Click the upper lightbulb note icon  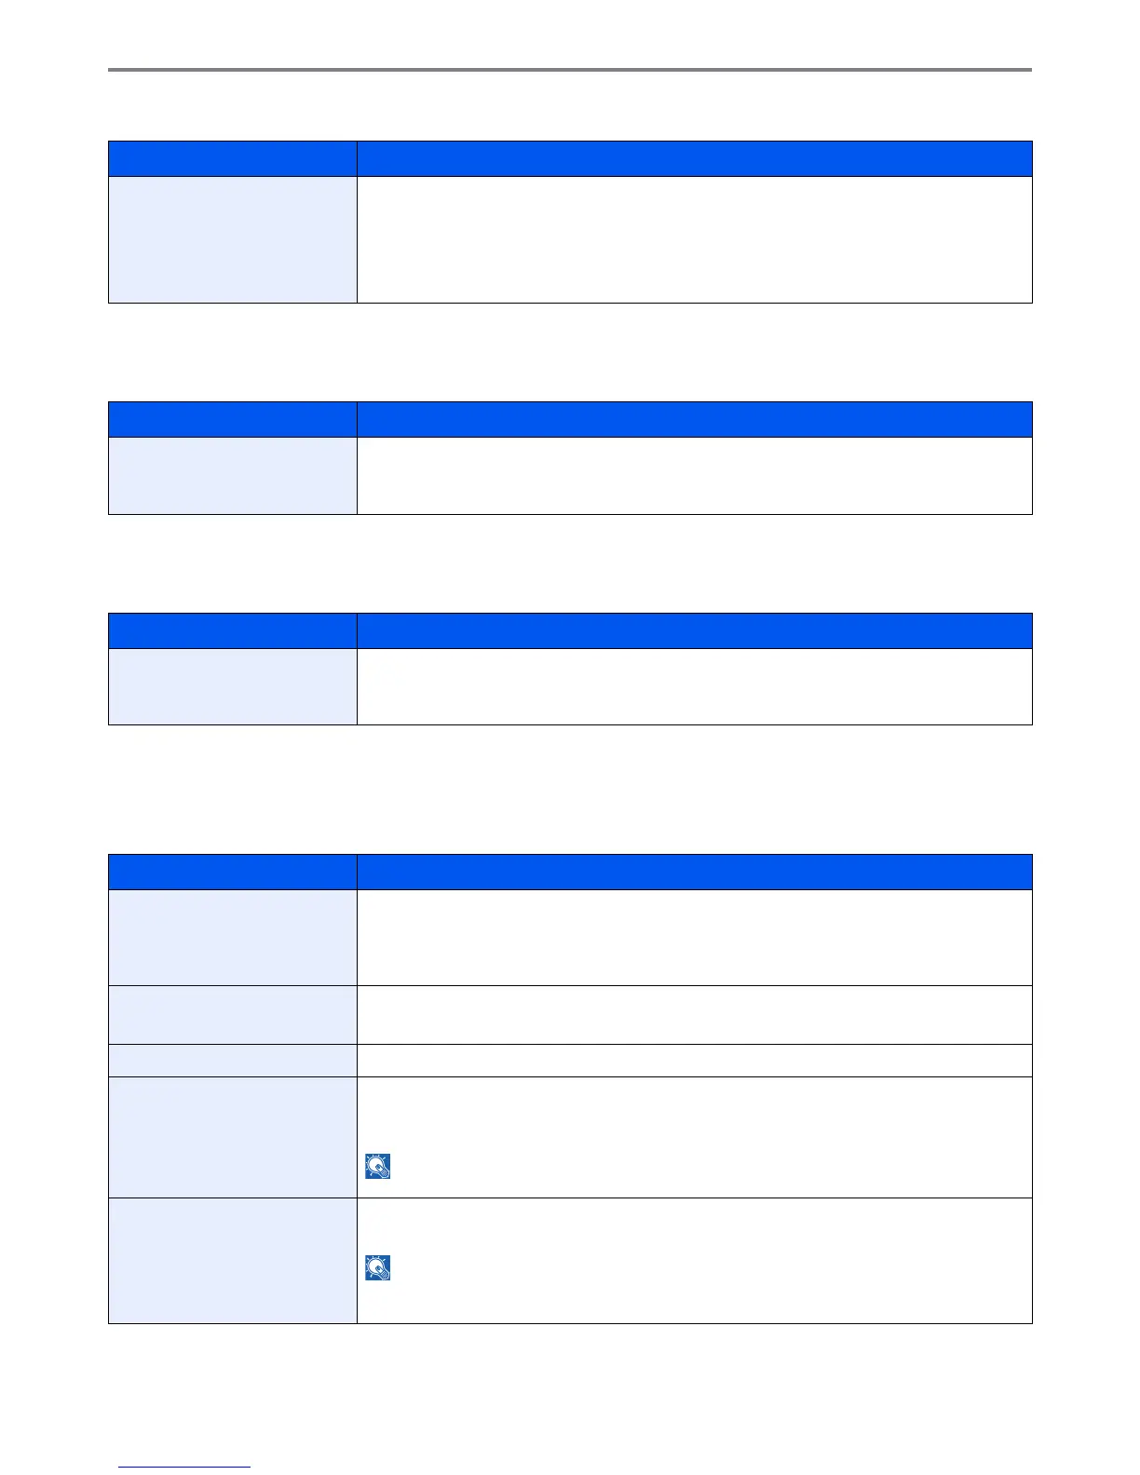[378, 1166]
